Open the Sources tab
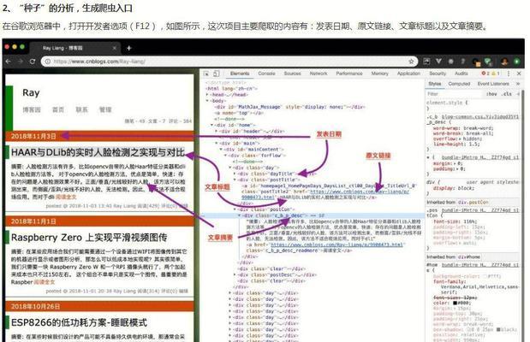This screenshot has width=530, height=342. point(292,74)
